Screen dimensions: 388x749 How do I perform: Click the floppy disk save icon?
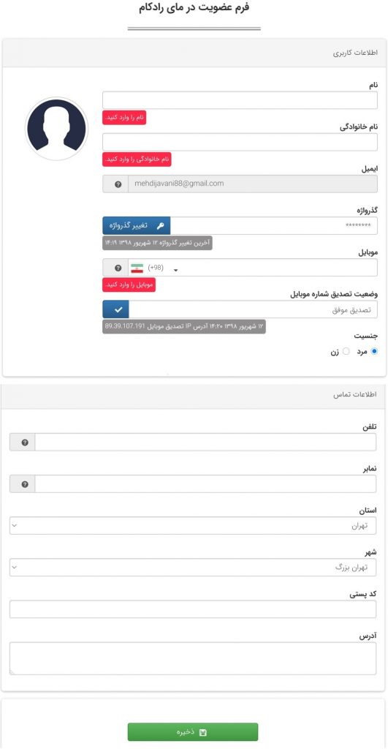[203, 732]
